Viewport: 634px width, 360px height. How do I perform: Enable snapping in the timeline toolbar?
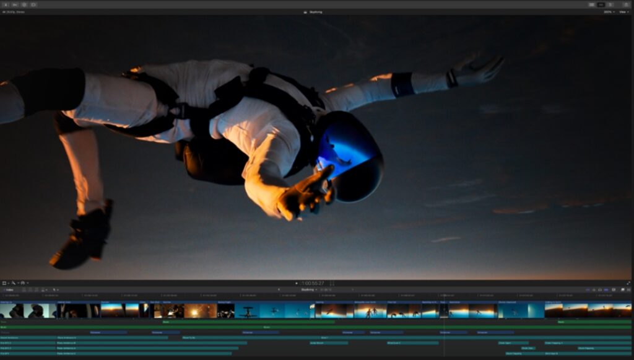(x=606, y=289)
